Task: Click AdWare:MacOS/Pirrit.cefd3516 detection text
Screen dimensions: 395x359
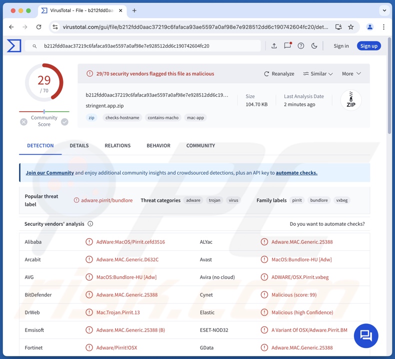Action: 130,242
